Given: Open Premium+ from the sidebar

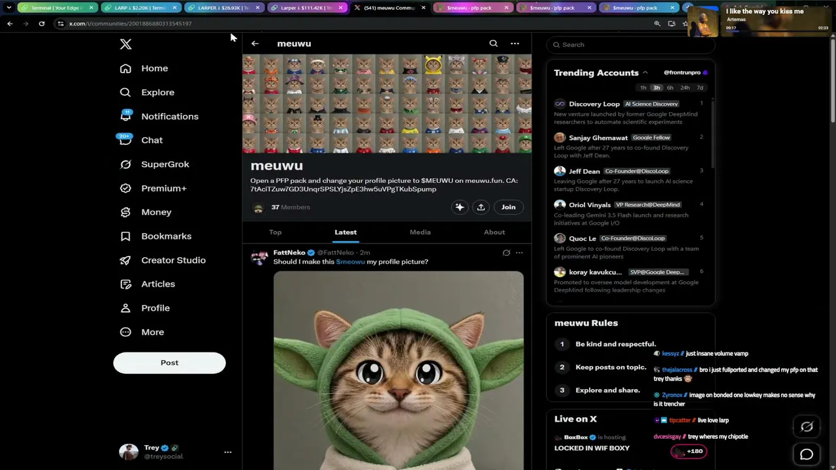Looking at the screenshot, I should pos(153,189).
